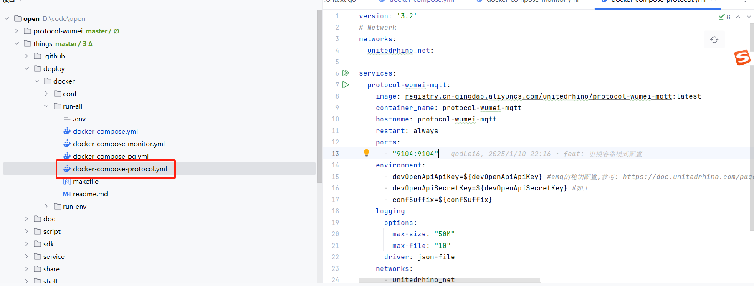Open the inspections checkmark widget showing 8
The height and width of the screenshot is (286, 754).
[x=724, y=17]
